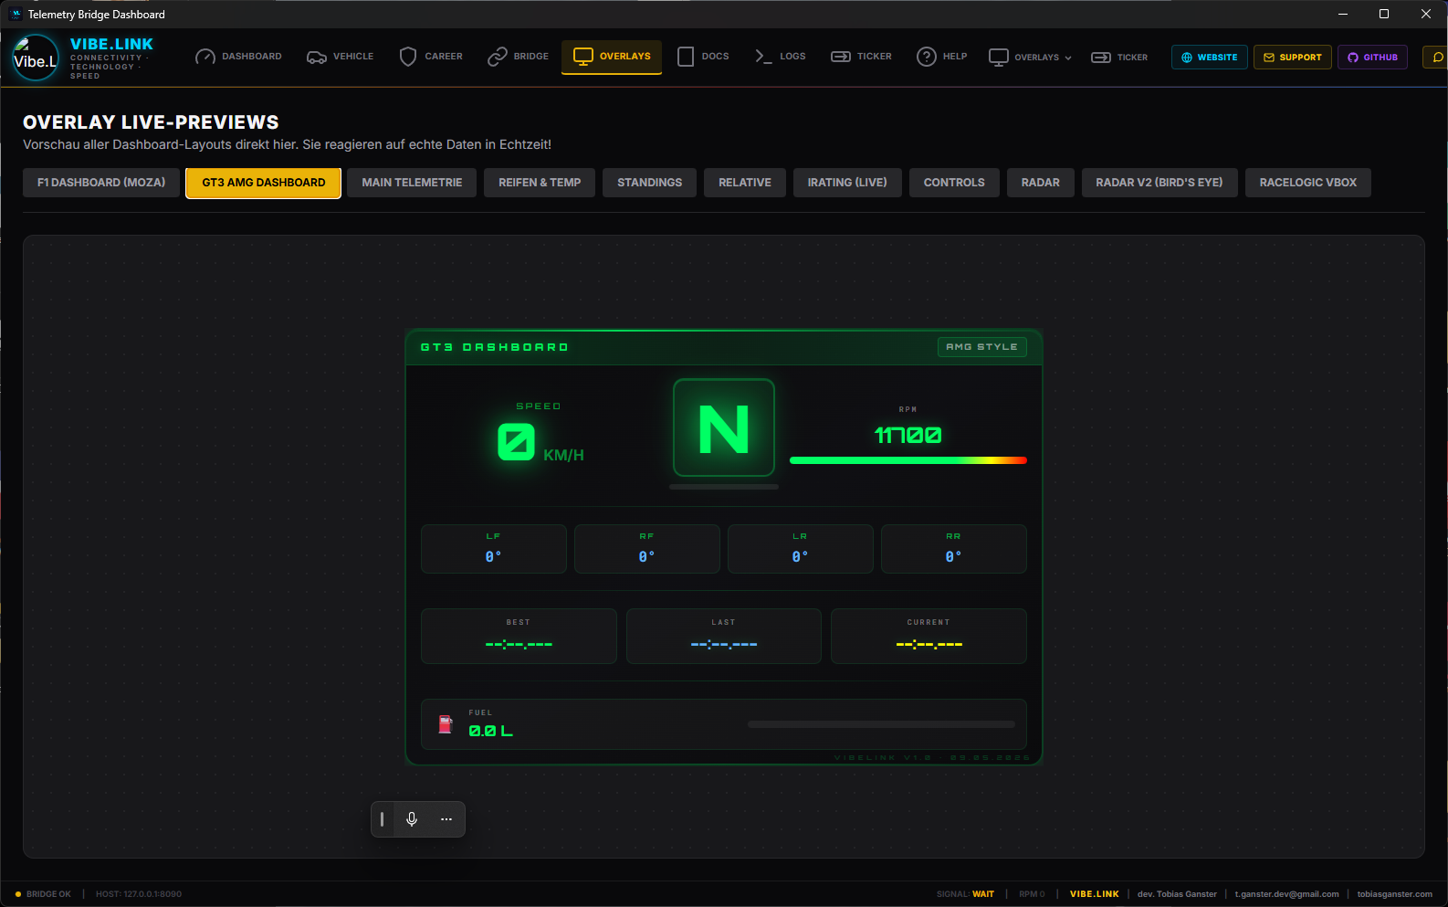Open the Docs nav item
Image resolution: width=1448 pixels, height=907 pixels.
(x=703, y=57)
